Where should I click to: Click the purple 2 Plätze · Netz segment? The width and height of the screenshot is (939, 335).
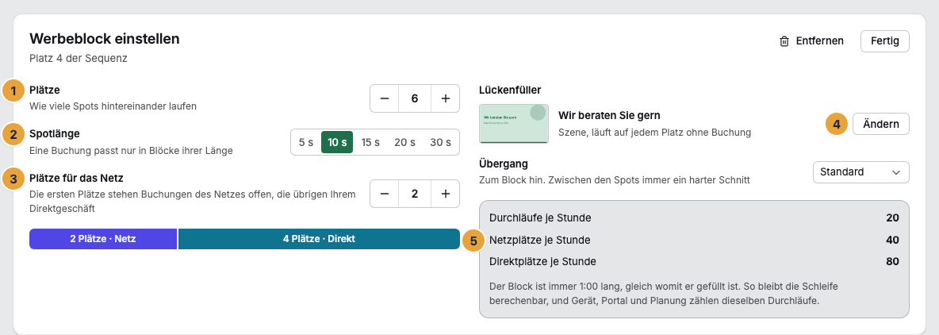click(x=103, y=238)
